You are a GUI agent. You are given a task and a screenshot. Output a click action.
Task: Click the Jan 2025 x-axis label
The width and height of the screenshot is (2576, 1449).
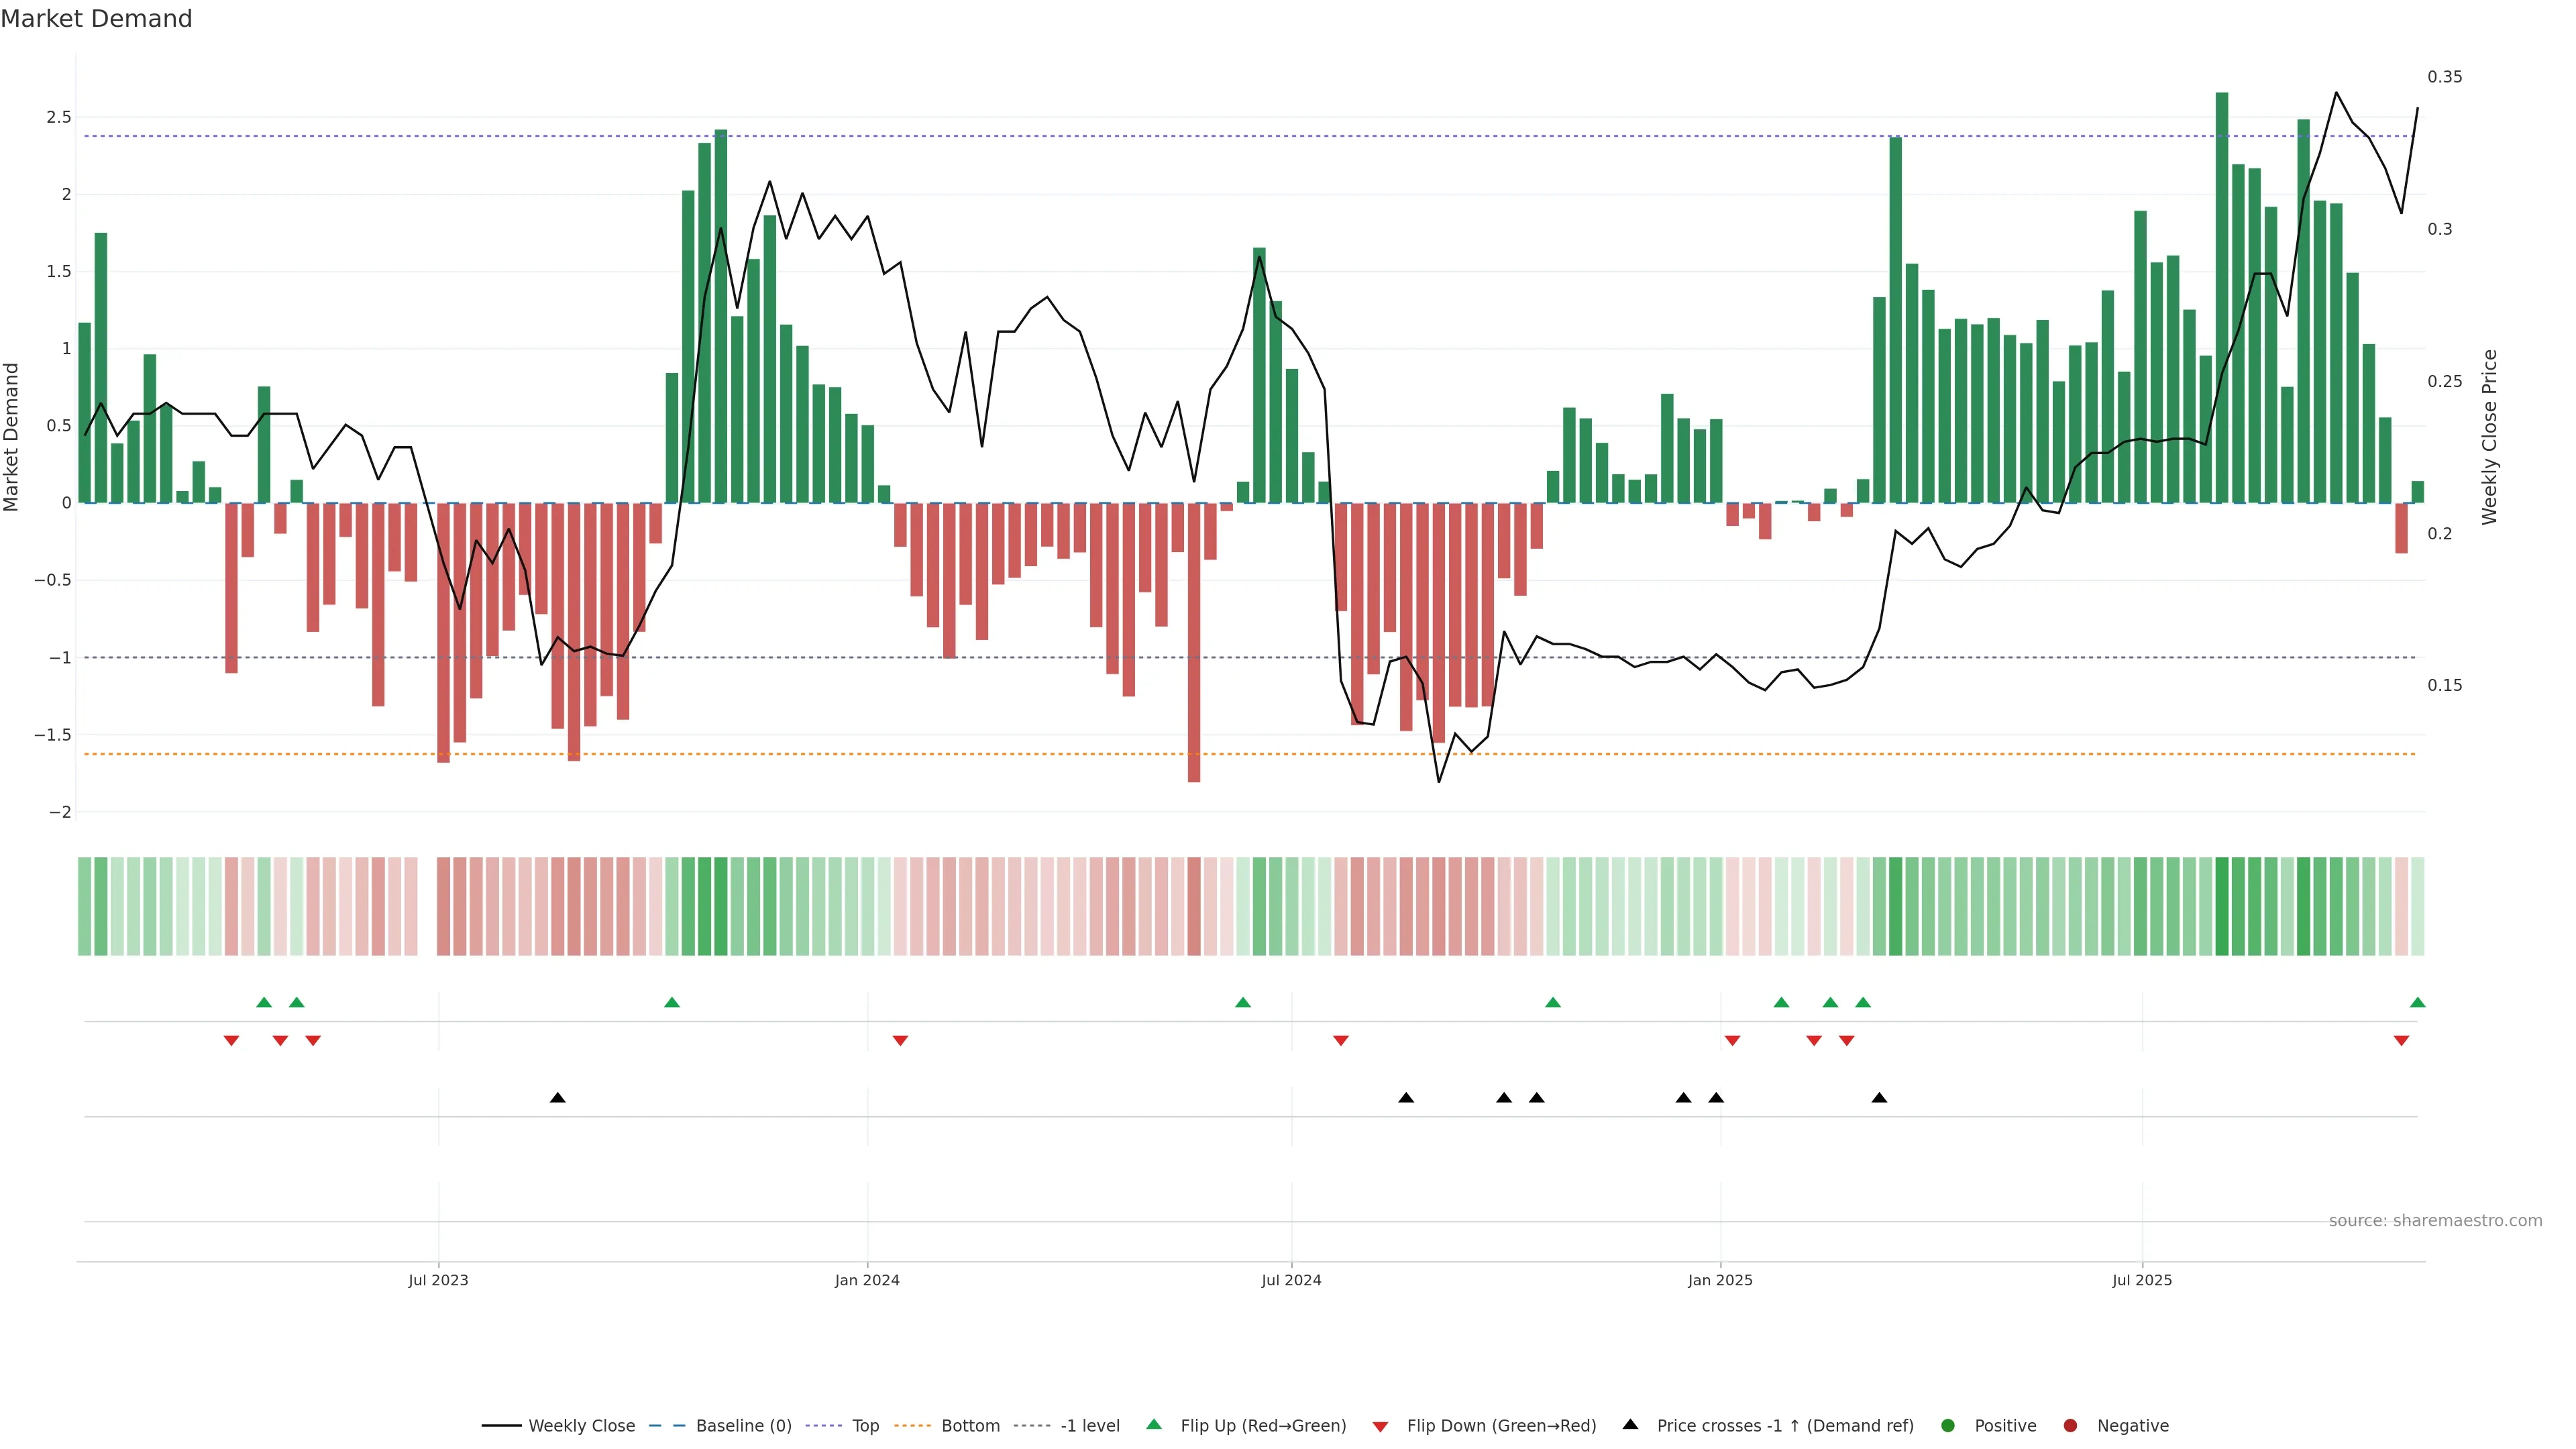[1720, 1280]
